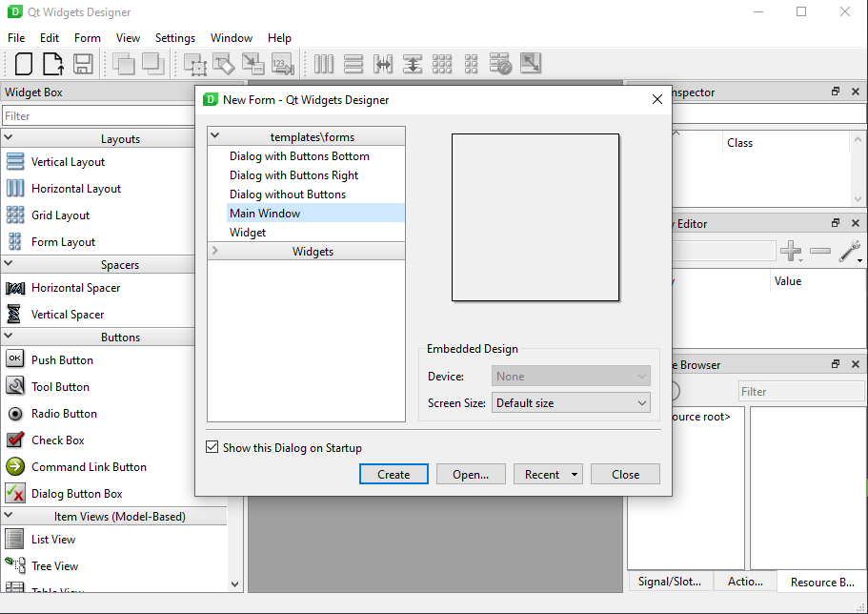This screenshot has height=614, width=868.
Task: Click the minus icon in Property Editor
Action: [820, 251]
